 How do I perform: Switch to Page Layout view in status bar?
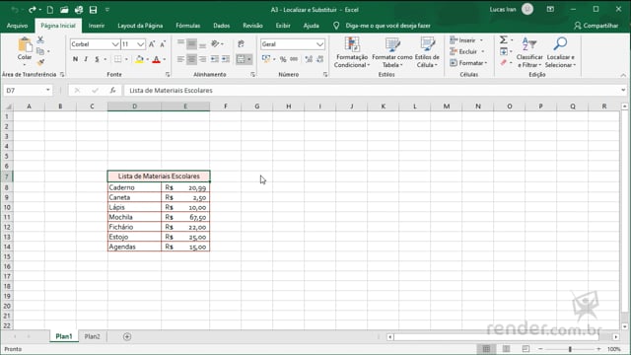click(506, 349)
